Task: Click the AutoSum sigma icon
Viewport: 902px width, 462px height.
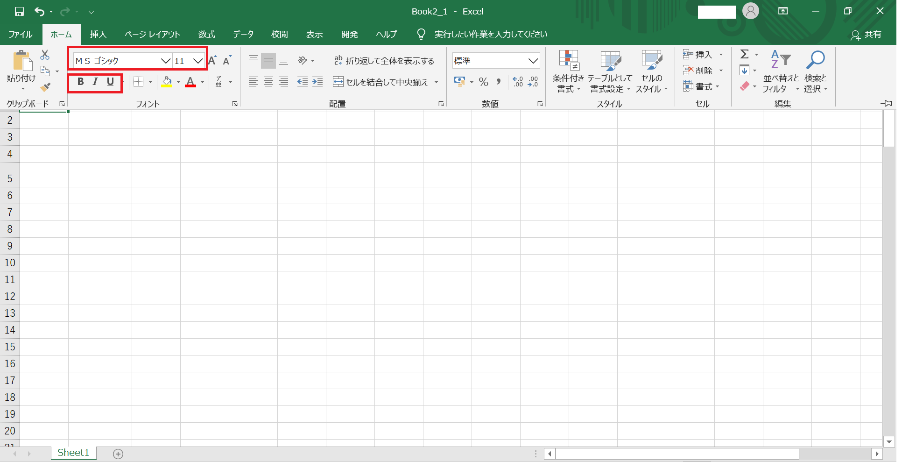Action: [745, 54]
